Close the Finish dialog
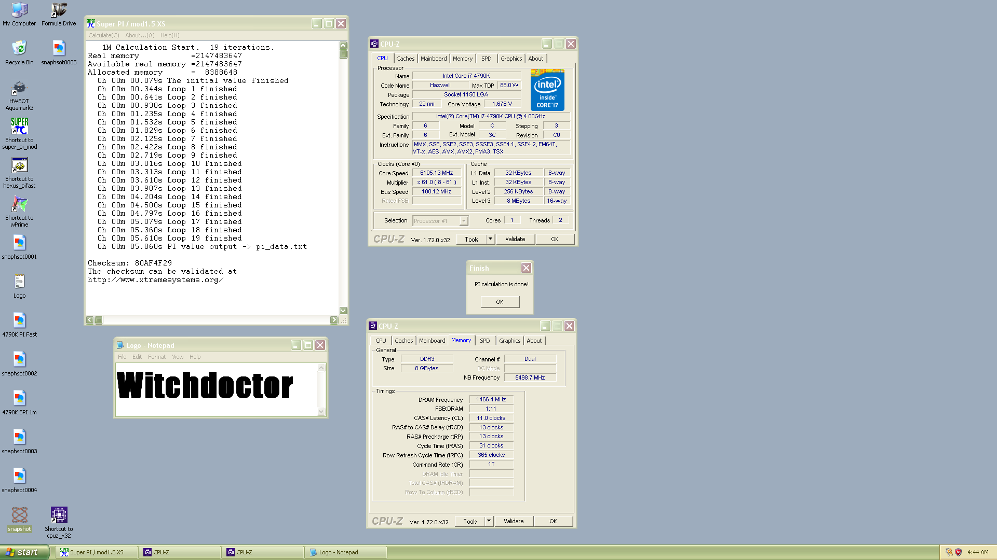This screenshot has width=997, height=560. (x=526, y=268)
